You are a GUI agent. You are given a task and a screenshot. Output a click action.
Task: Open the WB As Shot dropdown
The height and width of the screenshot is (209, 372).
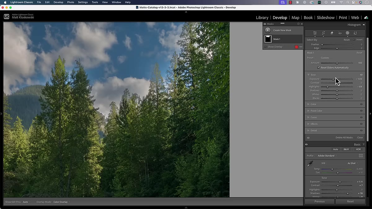pyautogui.click(x=353, y=163)
